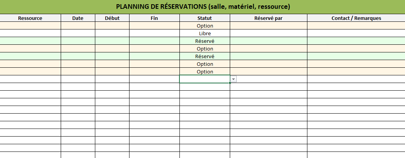Viewport: 405px width, 158px height.
Task: Click the selected empty Statut cell
Action: [x=204, y=79]
